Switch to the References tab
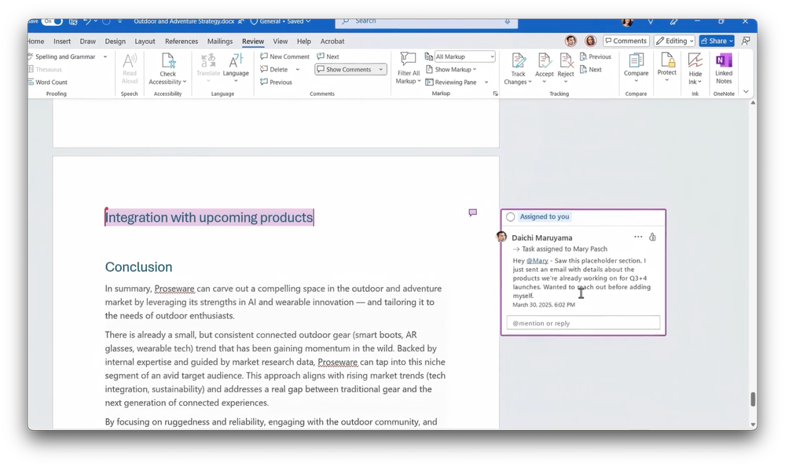 point(182,42)
